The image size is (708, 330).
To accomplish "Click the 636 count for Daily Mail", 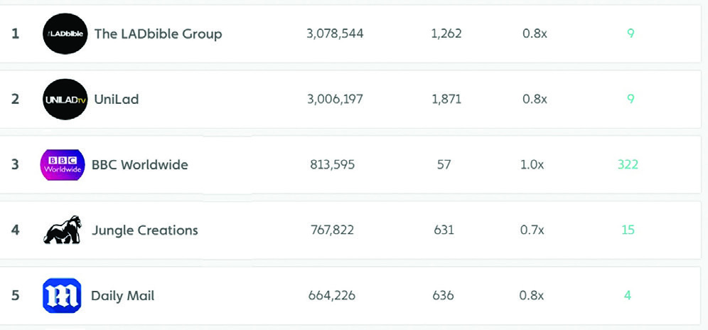I will point(443,296).
